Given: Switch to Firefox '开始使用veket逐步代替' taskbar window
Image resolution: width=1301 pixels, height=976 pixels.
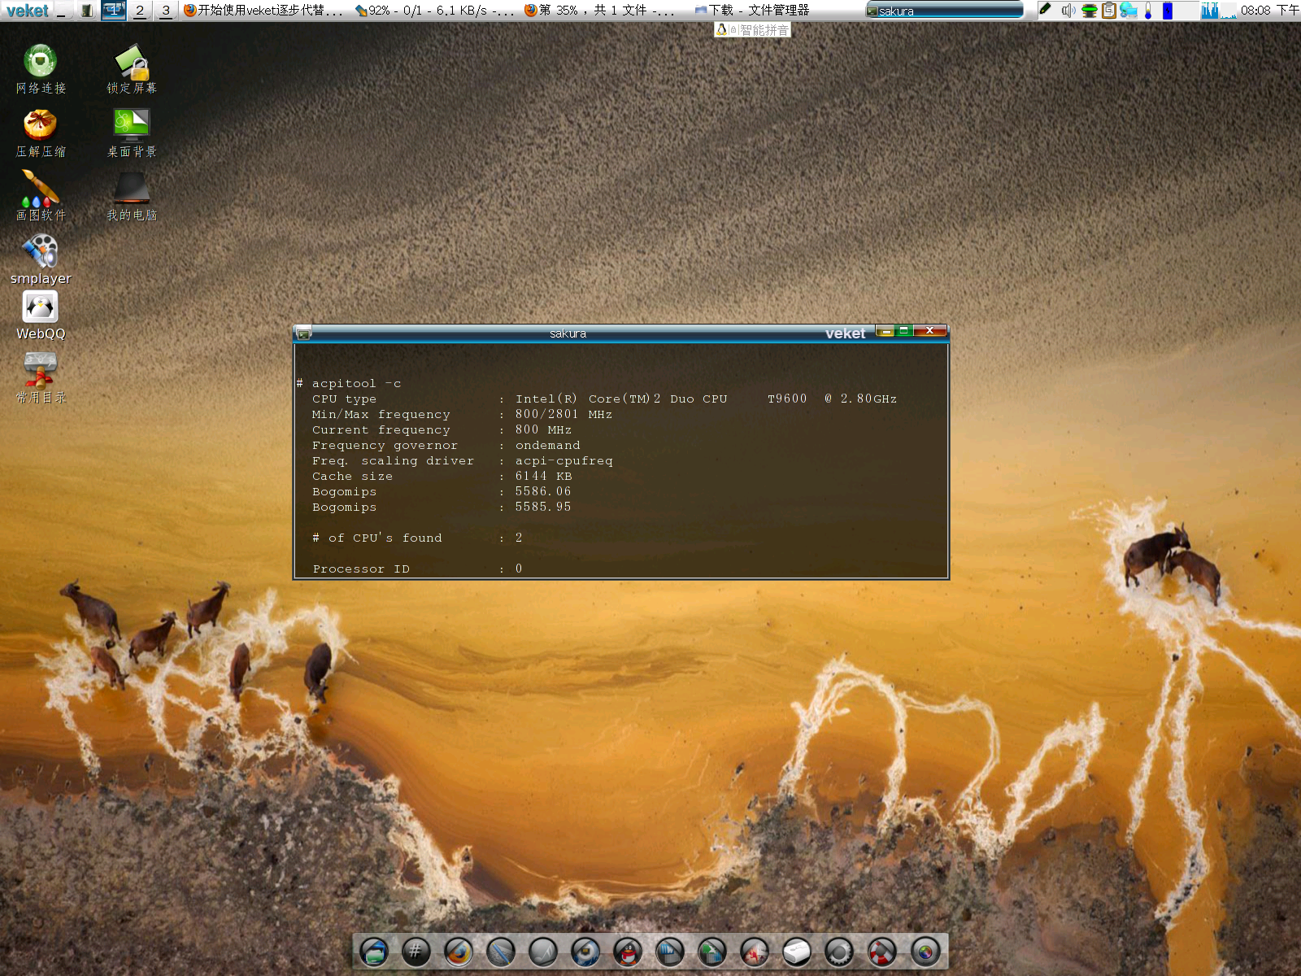Looking at the screenshot, I should (263, 11).
